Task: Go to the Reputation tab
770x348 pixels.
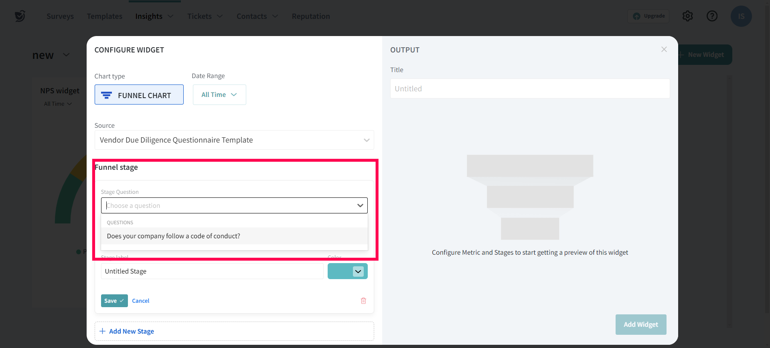Action: coord(311,16)
